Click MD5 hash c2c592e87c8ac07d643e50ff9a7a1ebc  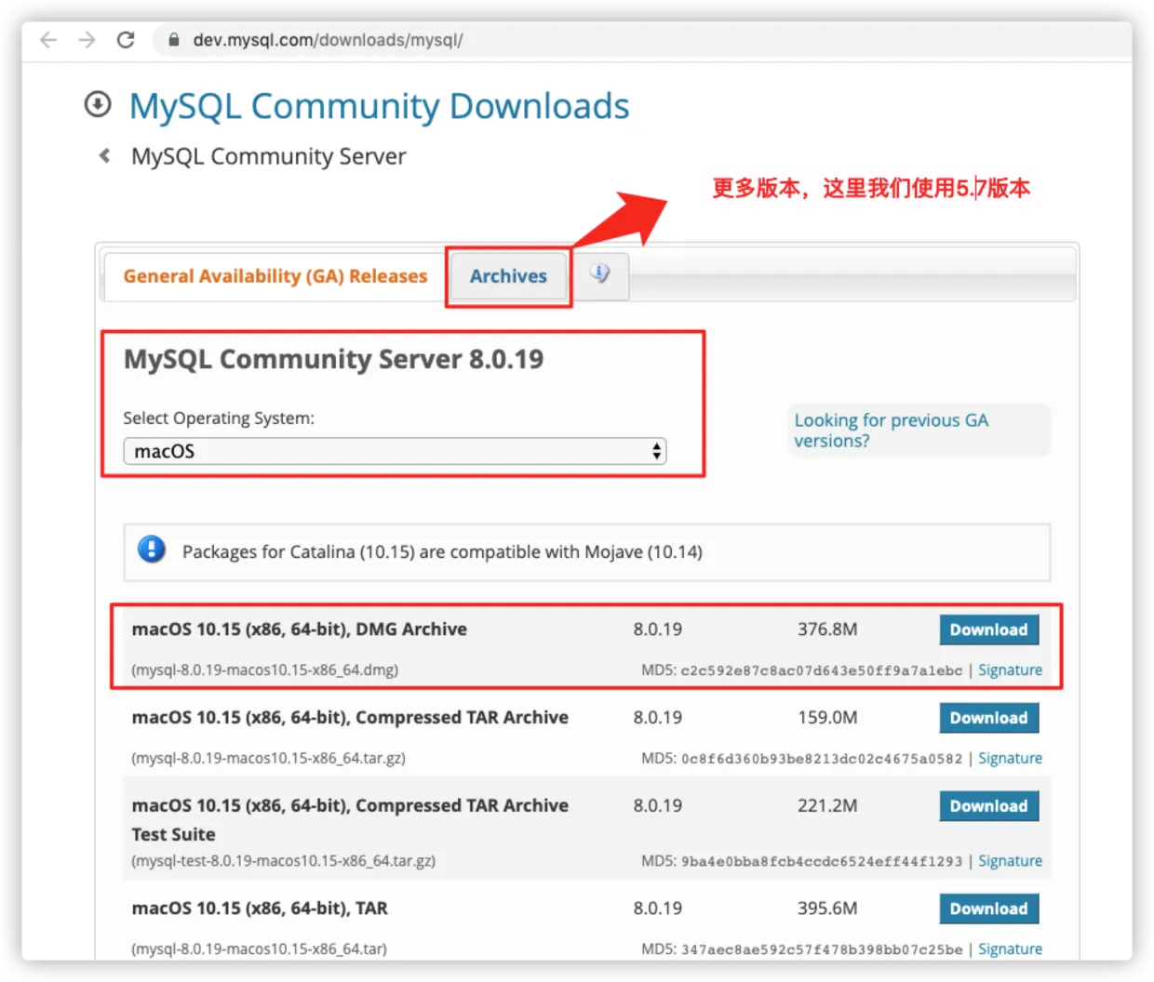821,670
